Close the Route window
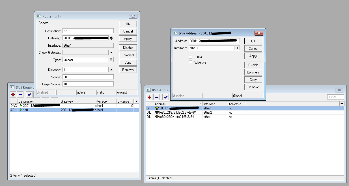Image resolution: width=349 pixels, height=186 pixels. point(133,16)
